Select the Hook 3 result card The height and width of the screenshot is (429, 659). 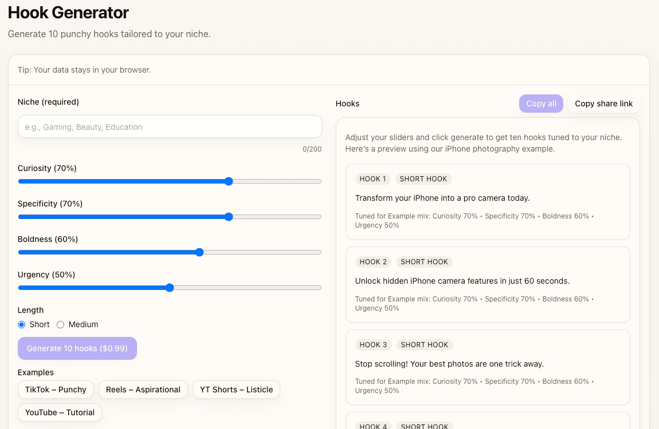(x=488, y=367)
